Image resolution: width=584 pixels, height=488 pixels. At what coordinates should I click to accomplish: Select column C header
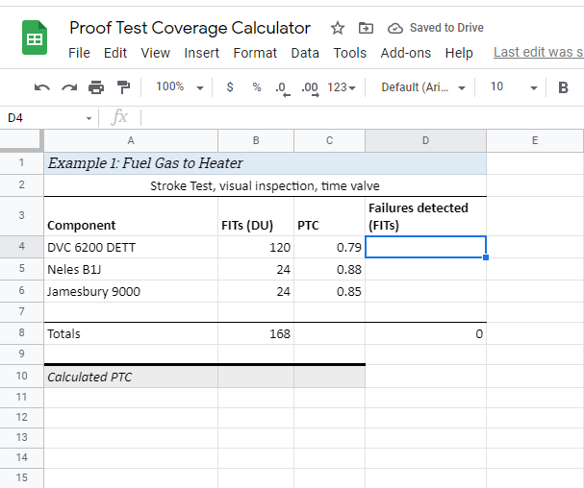(x=329, y=140)
